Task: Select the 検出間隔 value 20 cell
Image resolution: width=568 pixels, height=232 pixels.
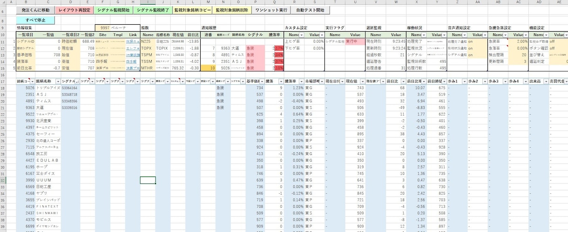Action: 518,55
